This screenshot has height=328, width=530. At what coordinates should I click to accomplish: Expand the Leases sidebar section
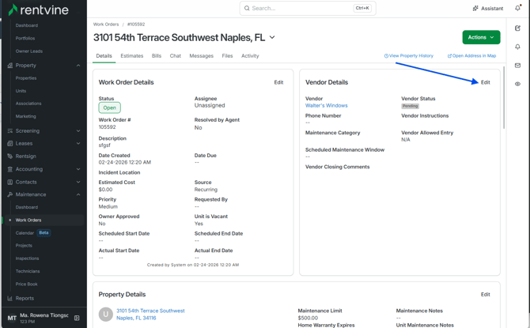(78, 143)
